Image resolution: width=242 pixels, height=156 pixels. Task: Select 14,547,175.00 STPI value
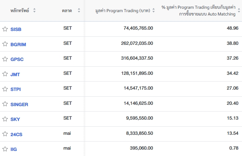pos(138,88)
